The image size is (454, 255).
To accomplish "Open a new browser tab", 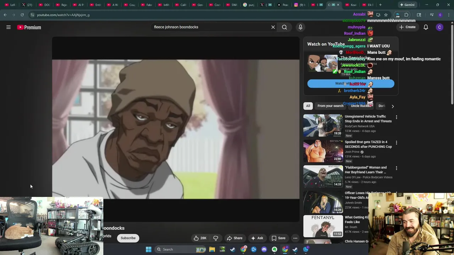I will [380, 5].
